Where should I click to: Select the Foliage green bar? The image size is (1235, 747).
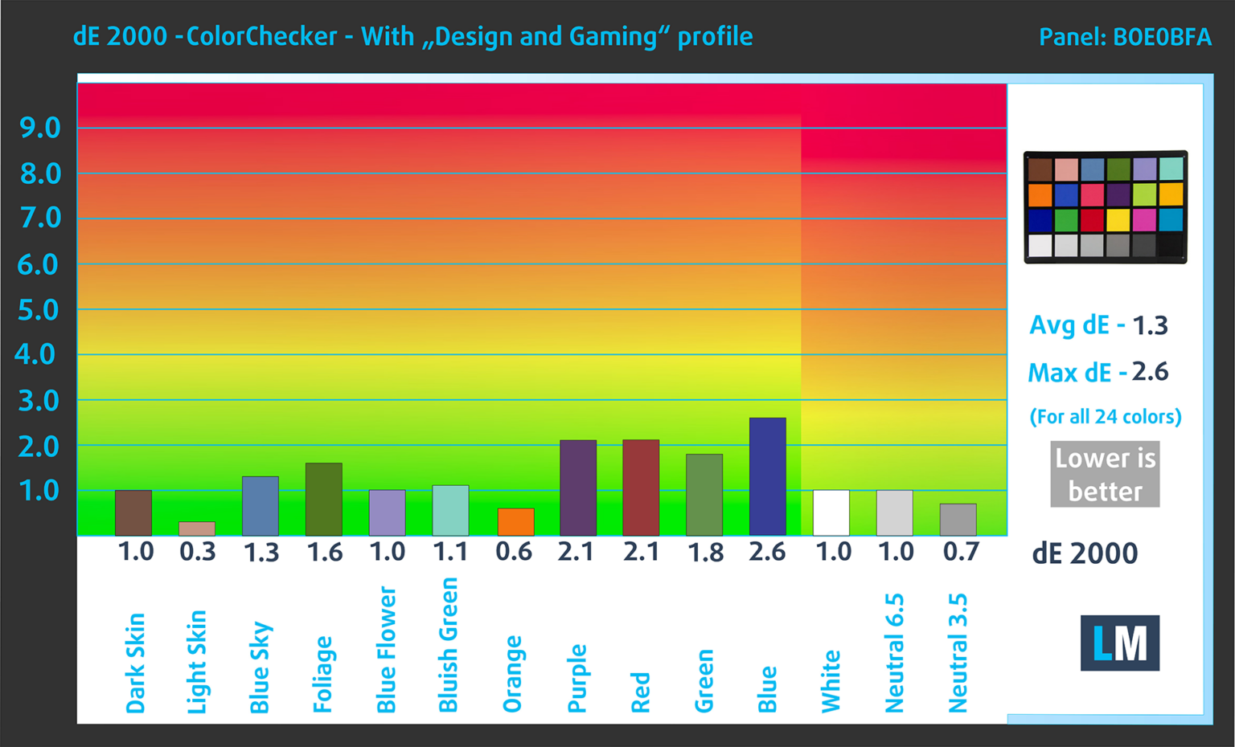pos(324,499)
